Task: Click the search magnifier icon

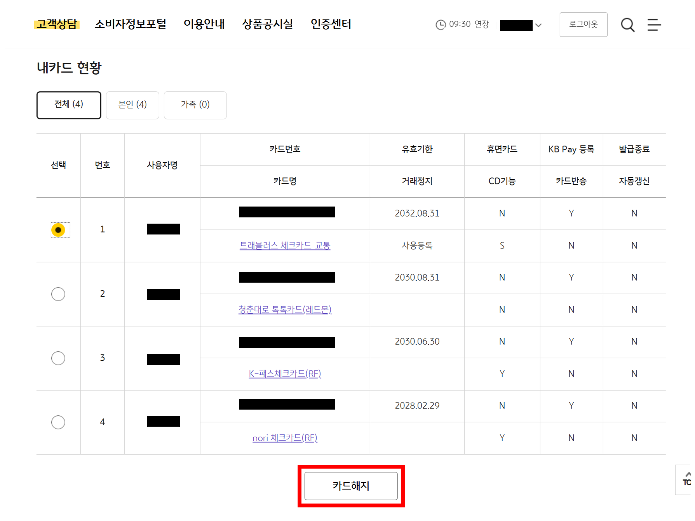Action: pyautogui.click(x=627, y=25)
